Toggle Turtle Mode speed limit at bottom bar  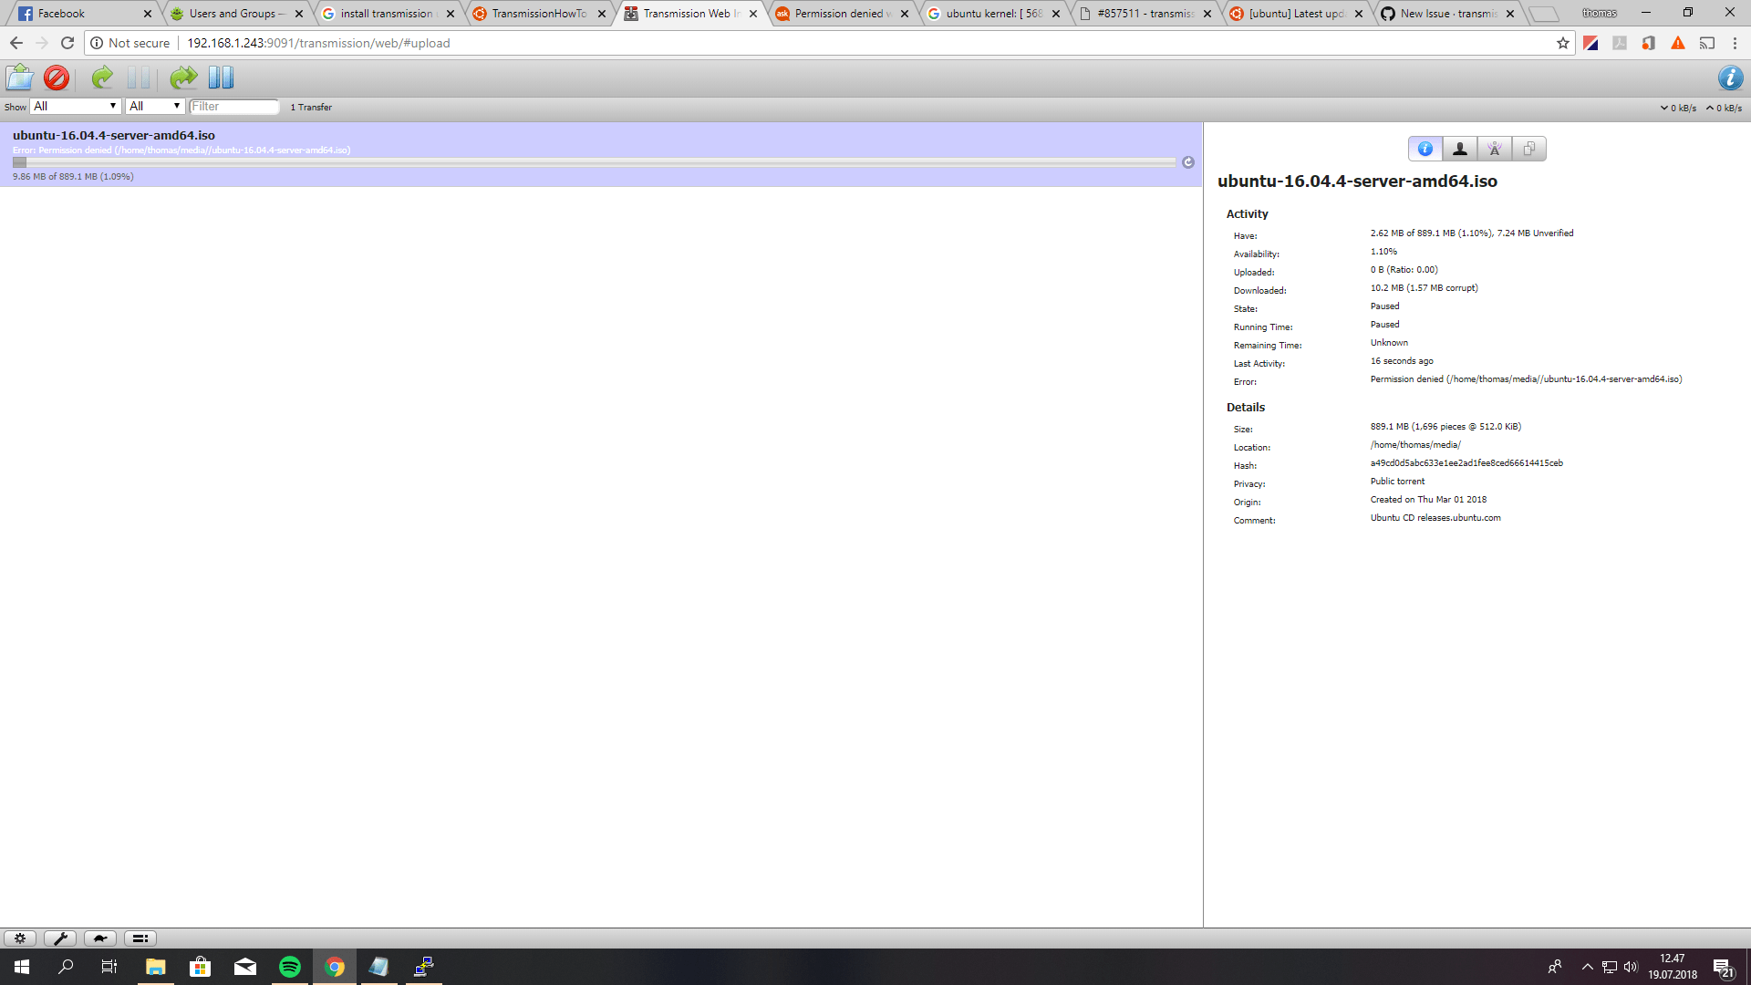coord(99,938)
